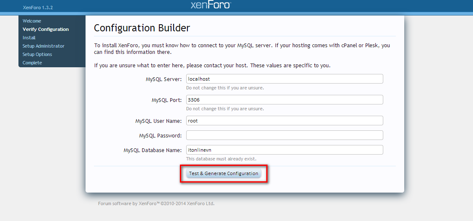Screen dimensions: 473x221
Task: Choose the Setup Options sidebar step
Action: pos(37,54)
